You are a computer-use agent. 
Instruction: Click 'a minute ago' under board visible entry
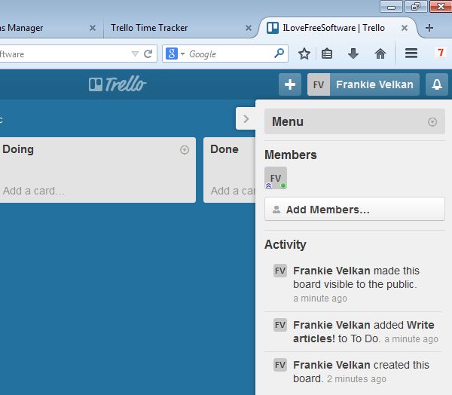pos(320,299)
